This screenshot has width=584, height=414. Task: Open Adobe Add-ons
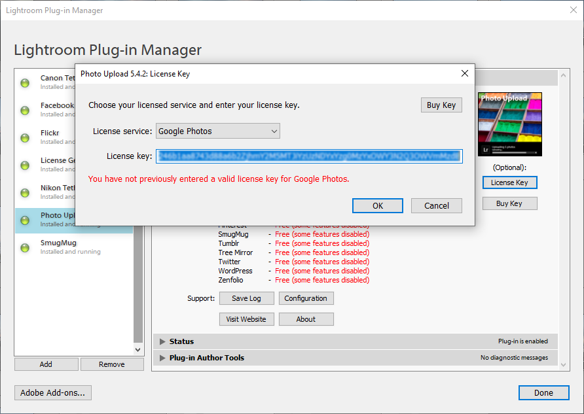pyautogui.click(x=53, y=393)
